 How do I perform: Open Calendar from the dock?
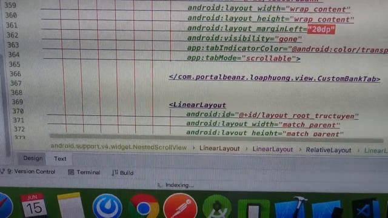[33, 205]
